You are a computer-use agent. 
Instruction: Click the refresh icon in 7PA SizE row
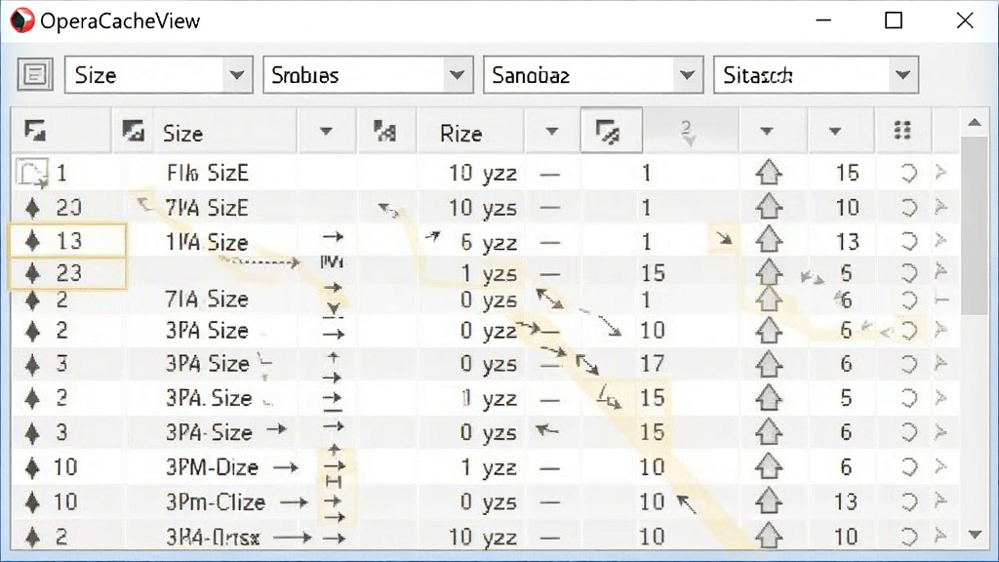click(908, 207)
